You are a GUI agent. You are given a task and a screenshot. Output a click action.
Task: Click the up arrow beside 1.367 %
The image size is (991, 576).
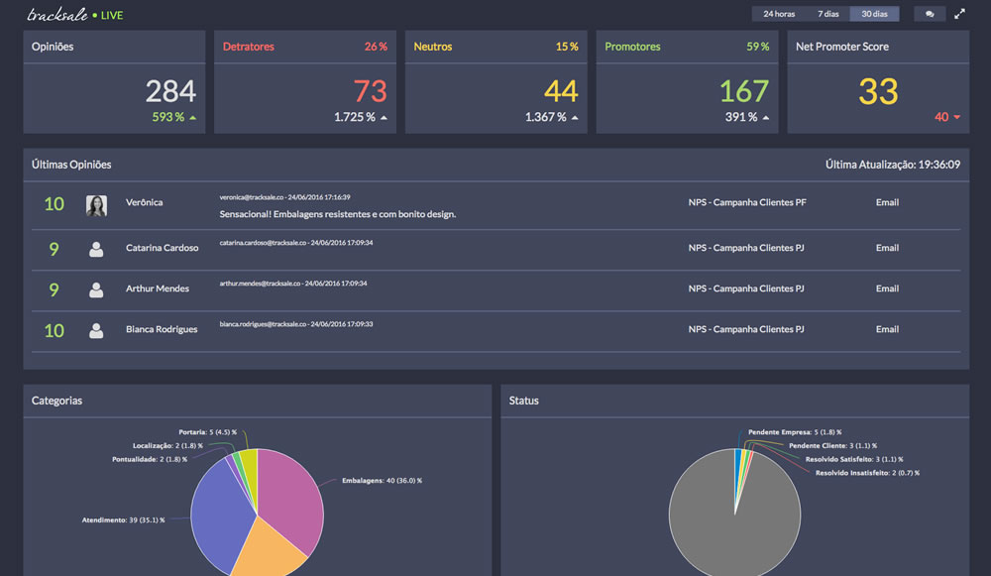tap(575, 118)
